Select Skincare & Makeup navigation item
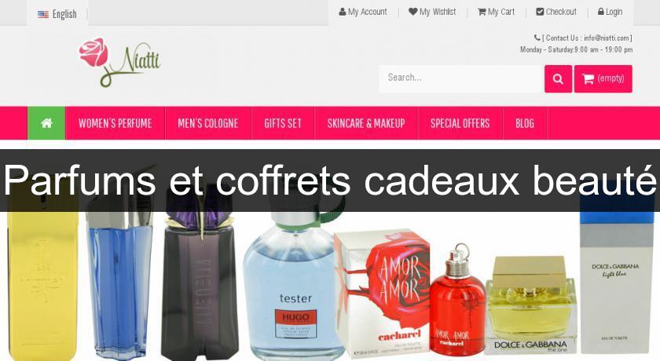This screenshot has height=361, width=660. point(366,123)
